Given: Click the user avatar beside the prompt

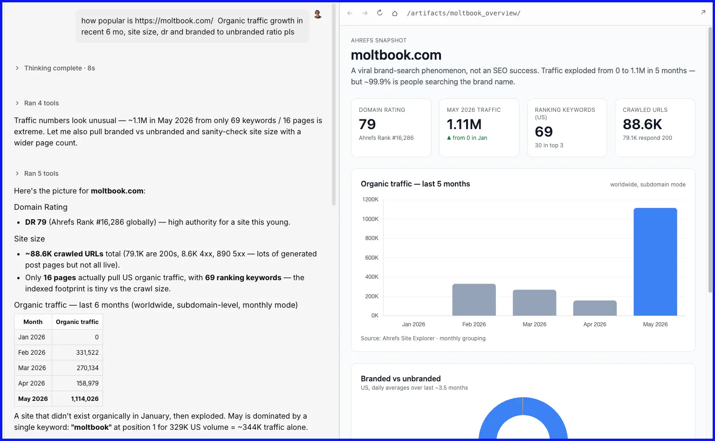Looking at the screenshot, I should tap(318, 14).
